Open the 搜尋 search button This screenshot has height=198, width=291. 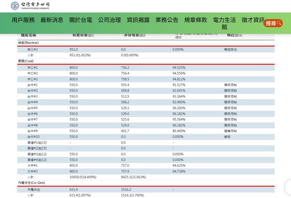[x=273, y=23]
